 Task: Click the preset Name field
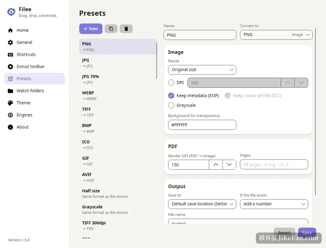click(200, 35)
